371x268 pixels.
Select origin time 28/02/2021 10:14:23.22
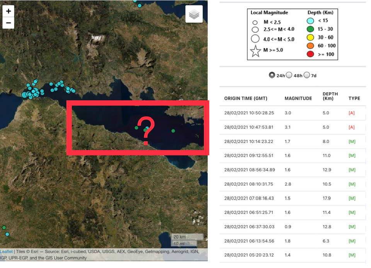coord(248,141)
